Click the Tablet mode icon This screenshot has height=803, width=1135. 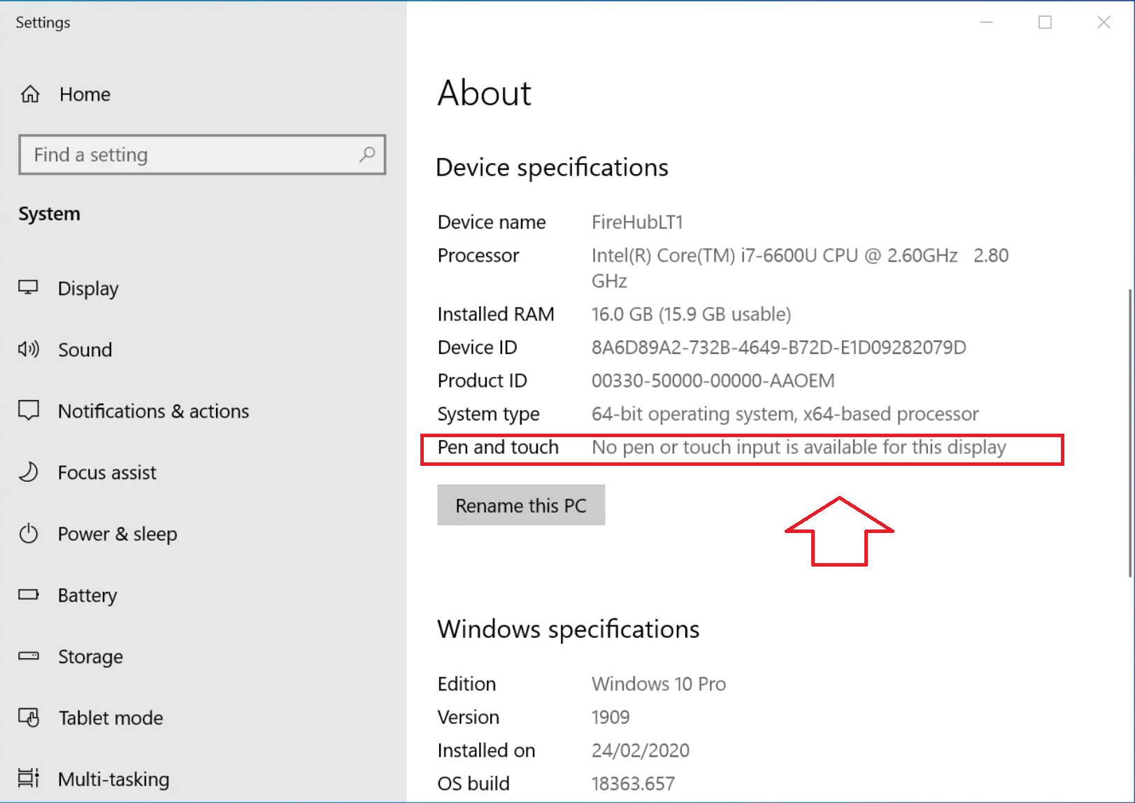coord(29,718)
